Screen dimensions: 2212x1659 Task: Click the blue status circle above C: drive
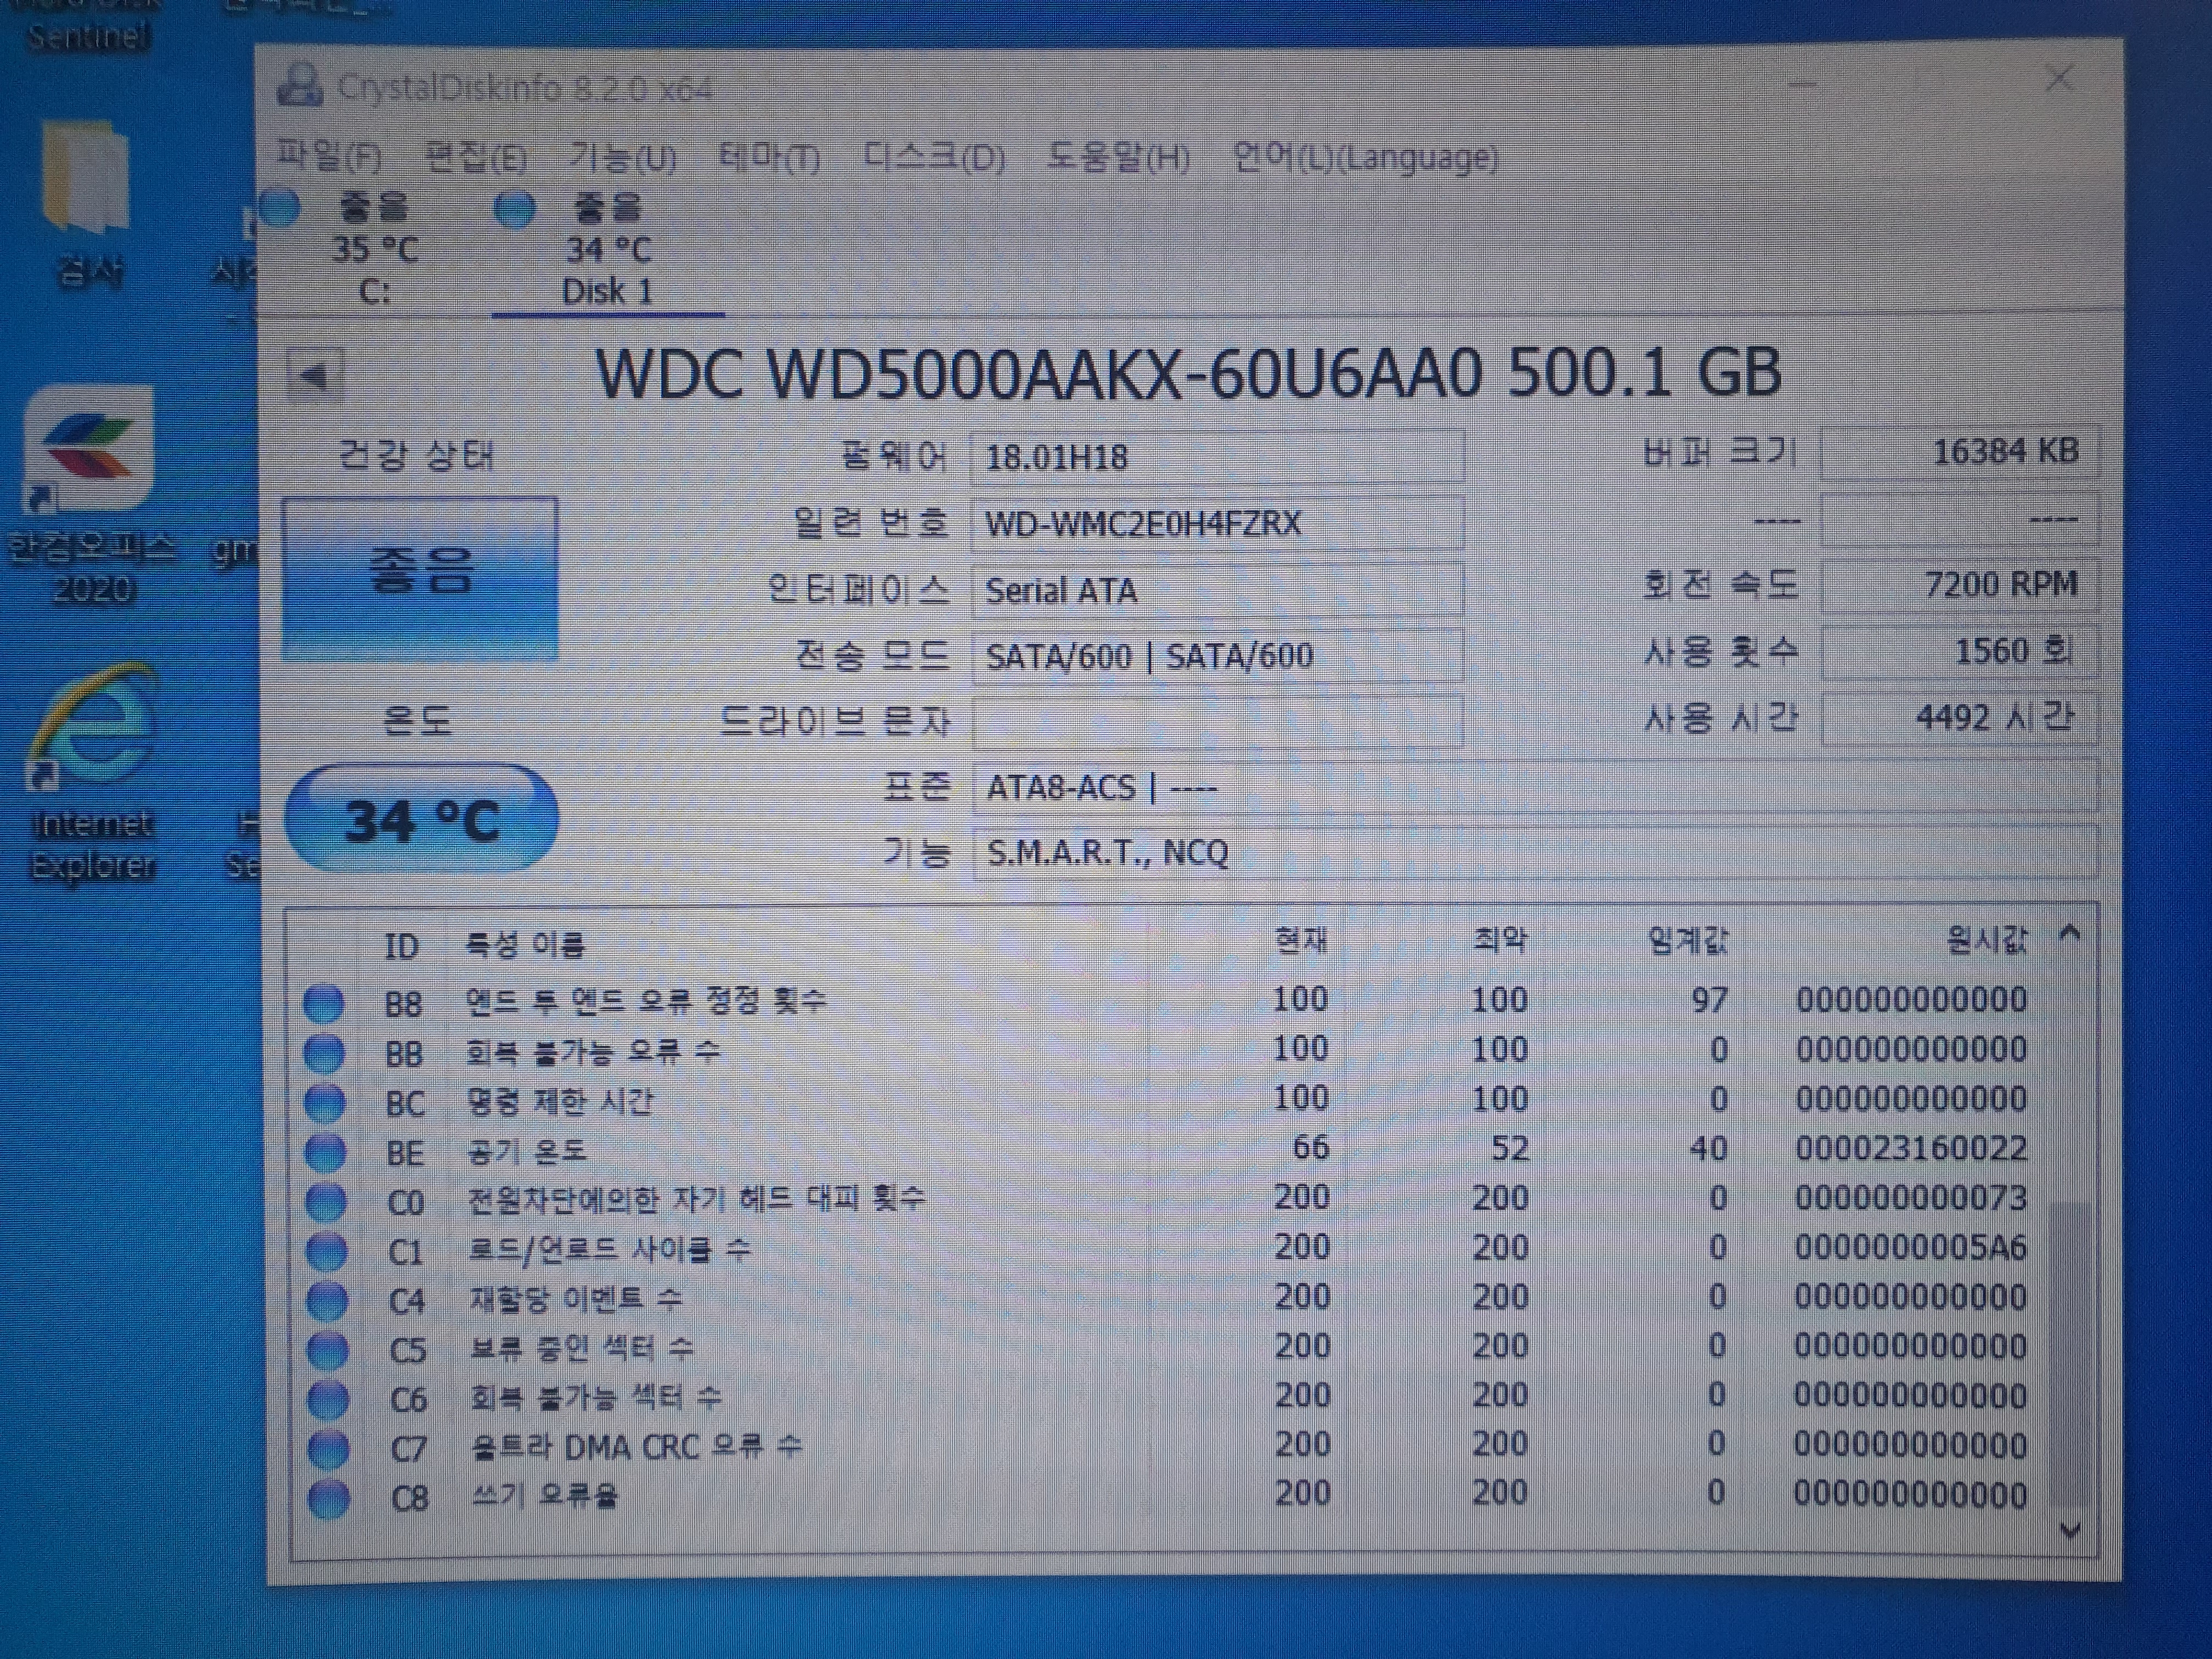280,208
